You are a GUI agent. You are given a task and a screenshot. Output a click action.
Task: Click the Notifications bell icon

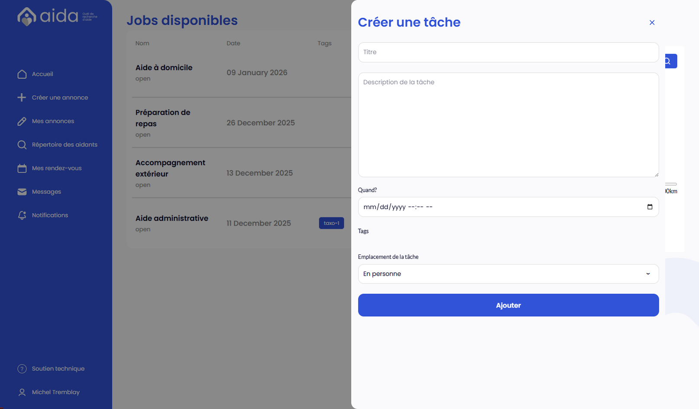click(22, 215)
